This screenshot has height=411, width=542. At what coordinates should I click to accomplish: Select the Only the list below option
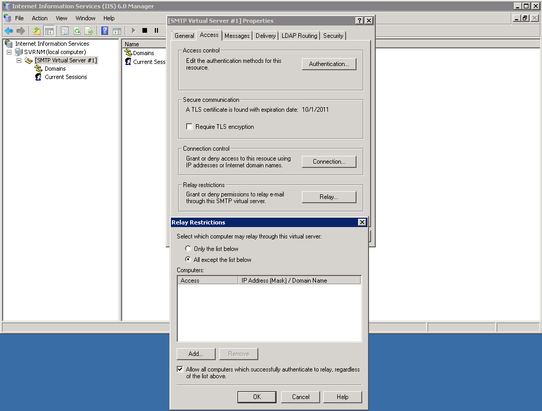[x=188, y=248]
